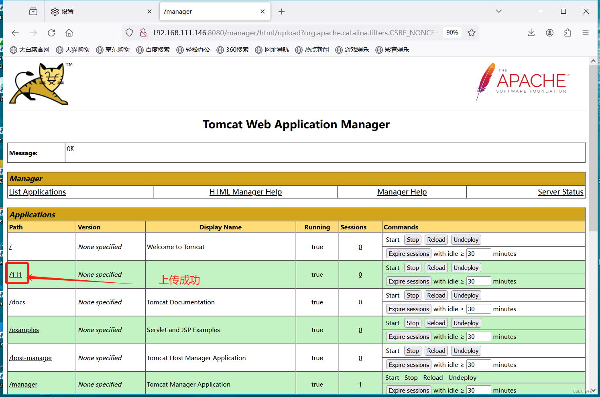Open the 热点新闻 bookmark
Image resolution: width=600 pixels, height=397 pixels.
(x=312, y=50)
